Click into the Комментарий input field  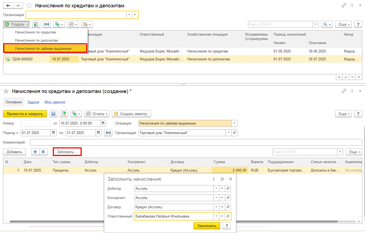click(x=196, y=142)
